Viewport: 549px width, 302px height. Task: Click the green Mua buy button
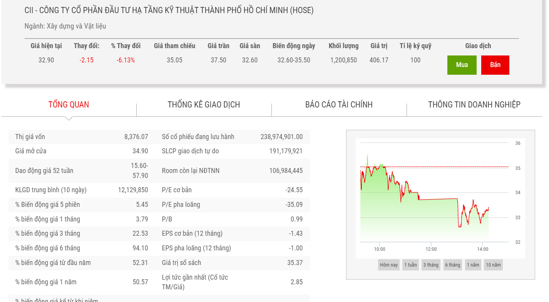(462, 65)
